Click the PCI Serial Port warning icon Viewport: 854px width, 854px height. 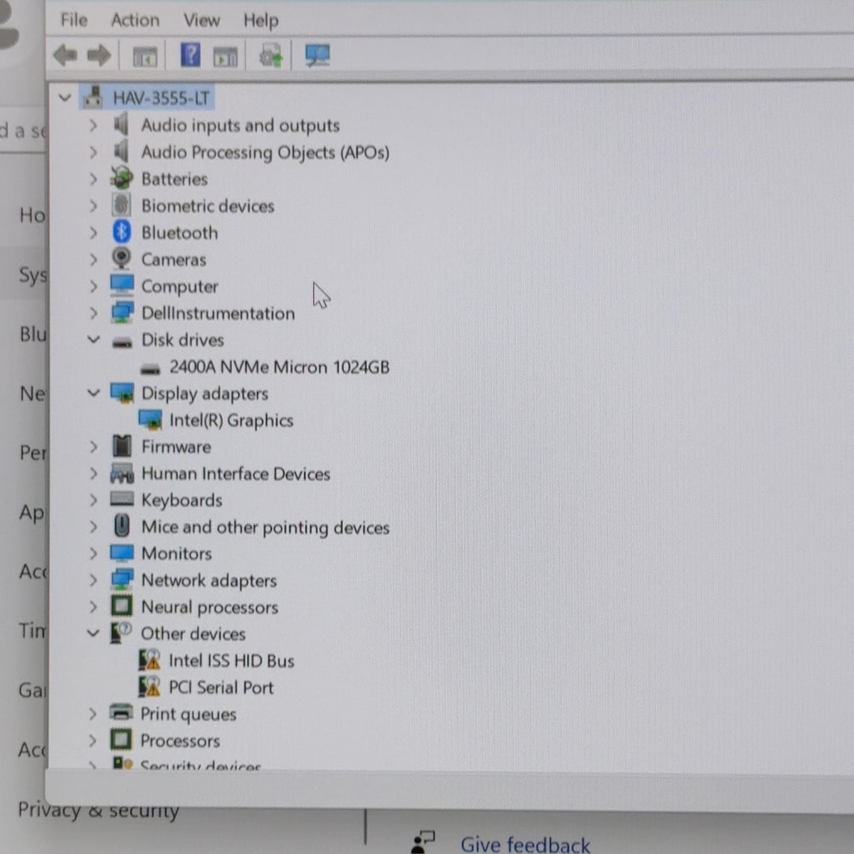click(x=149, y=687)
